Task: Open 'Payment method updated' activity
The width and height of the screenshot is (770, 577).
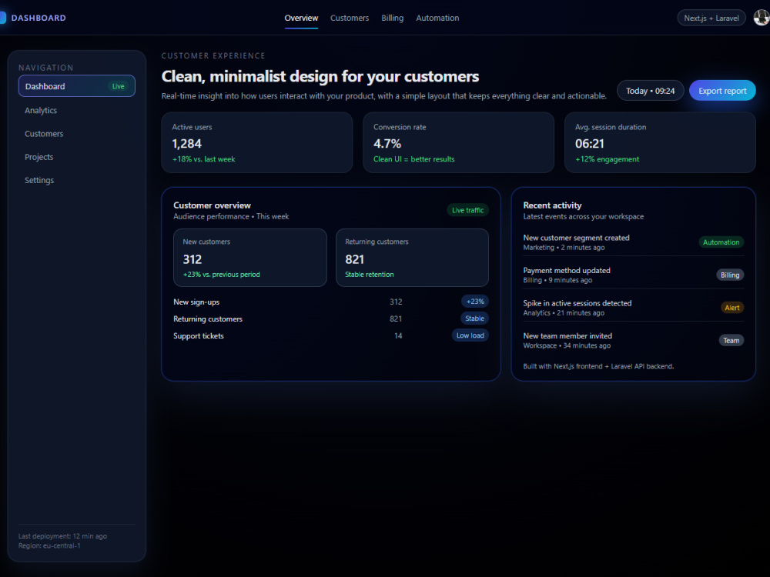Action: coord(634,275)
